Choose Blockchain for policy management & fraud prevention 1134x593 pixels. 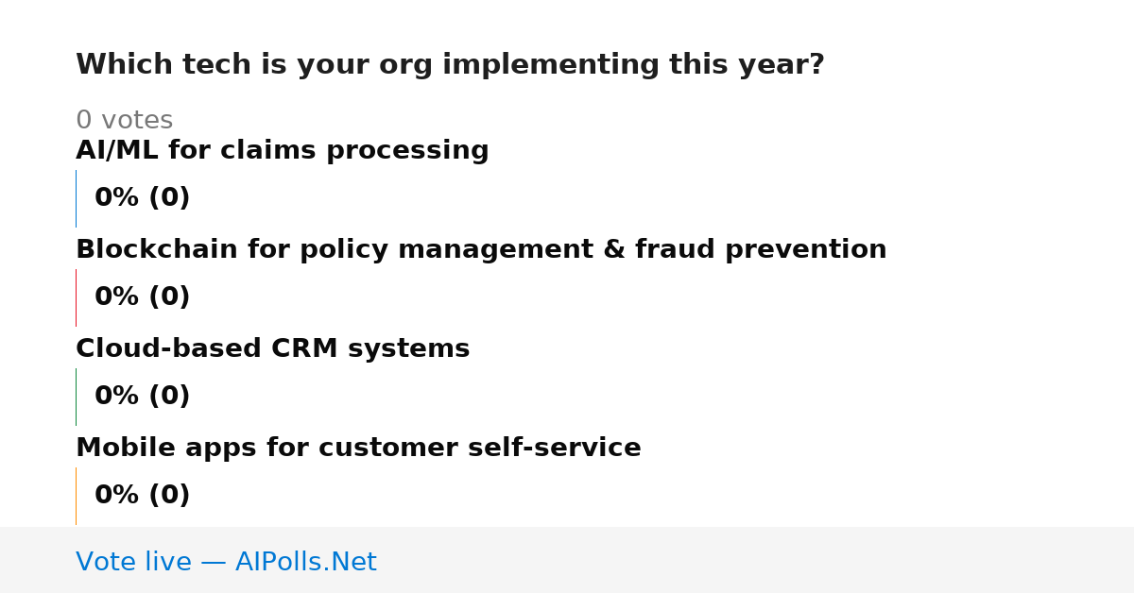[481, 250]
